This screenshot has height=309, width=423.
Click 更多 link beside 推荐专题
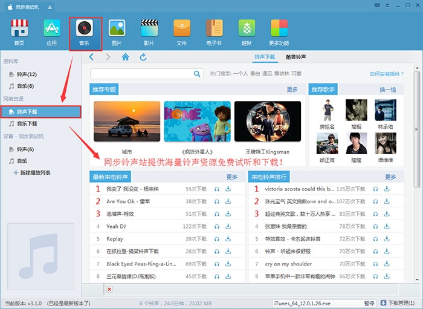(292, 89)
